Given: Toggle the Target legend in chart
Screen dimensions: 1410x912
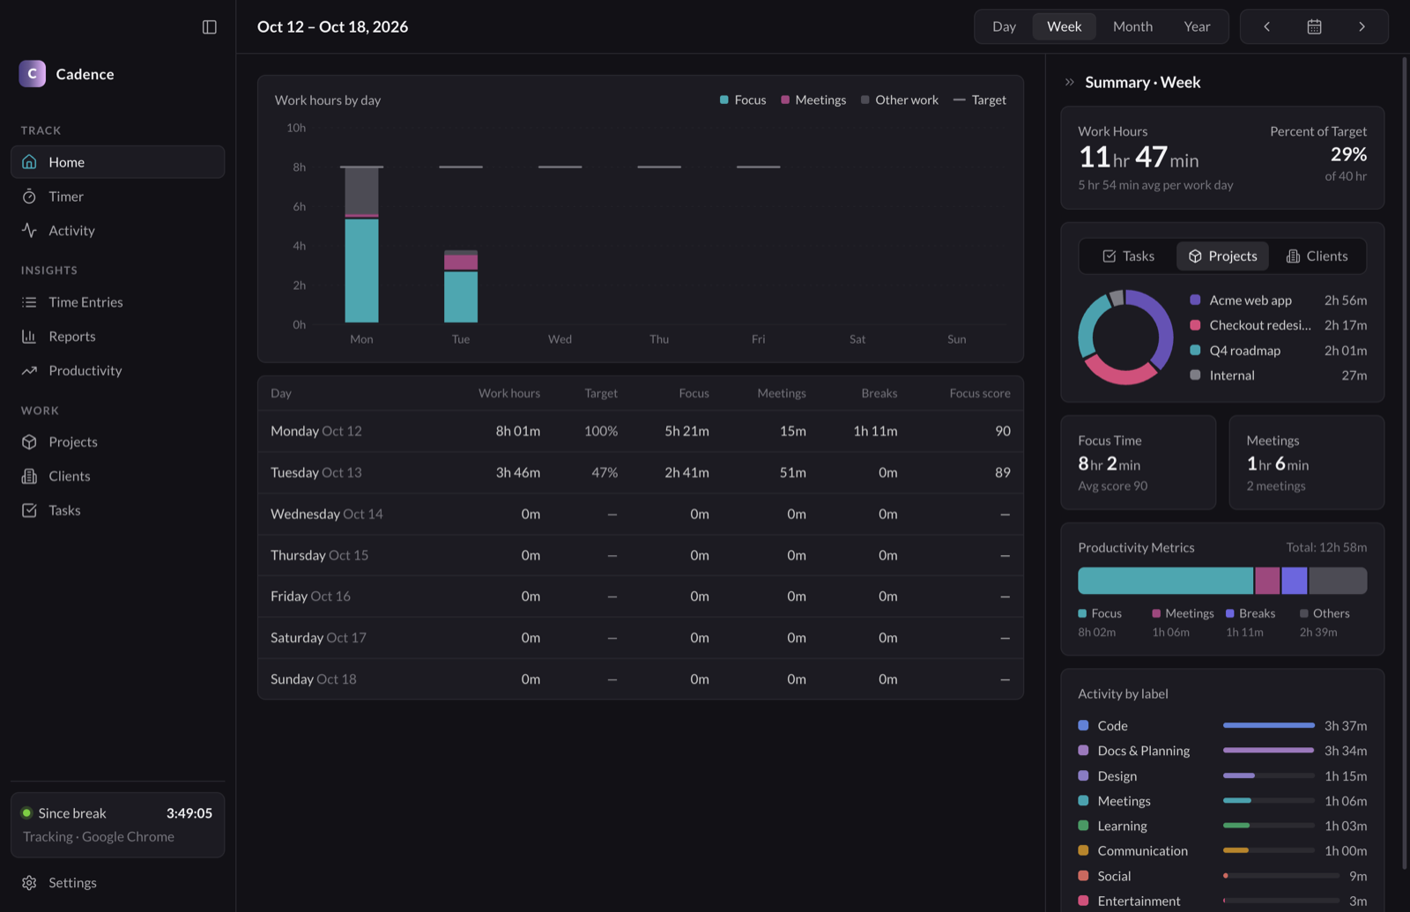Looking at the screenshot, I should coord(980,100).
